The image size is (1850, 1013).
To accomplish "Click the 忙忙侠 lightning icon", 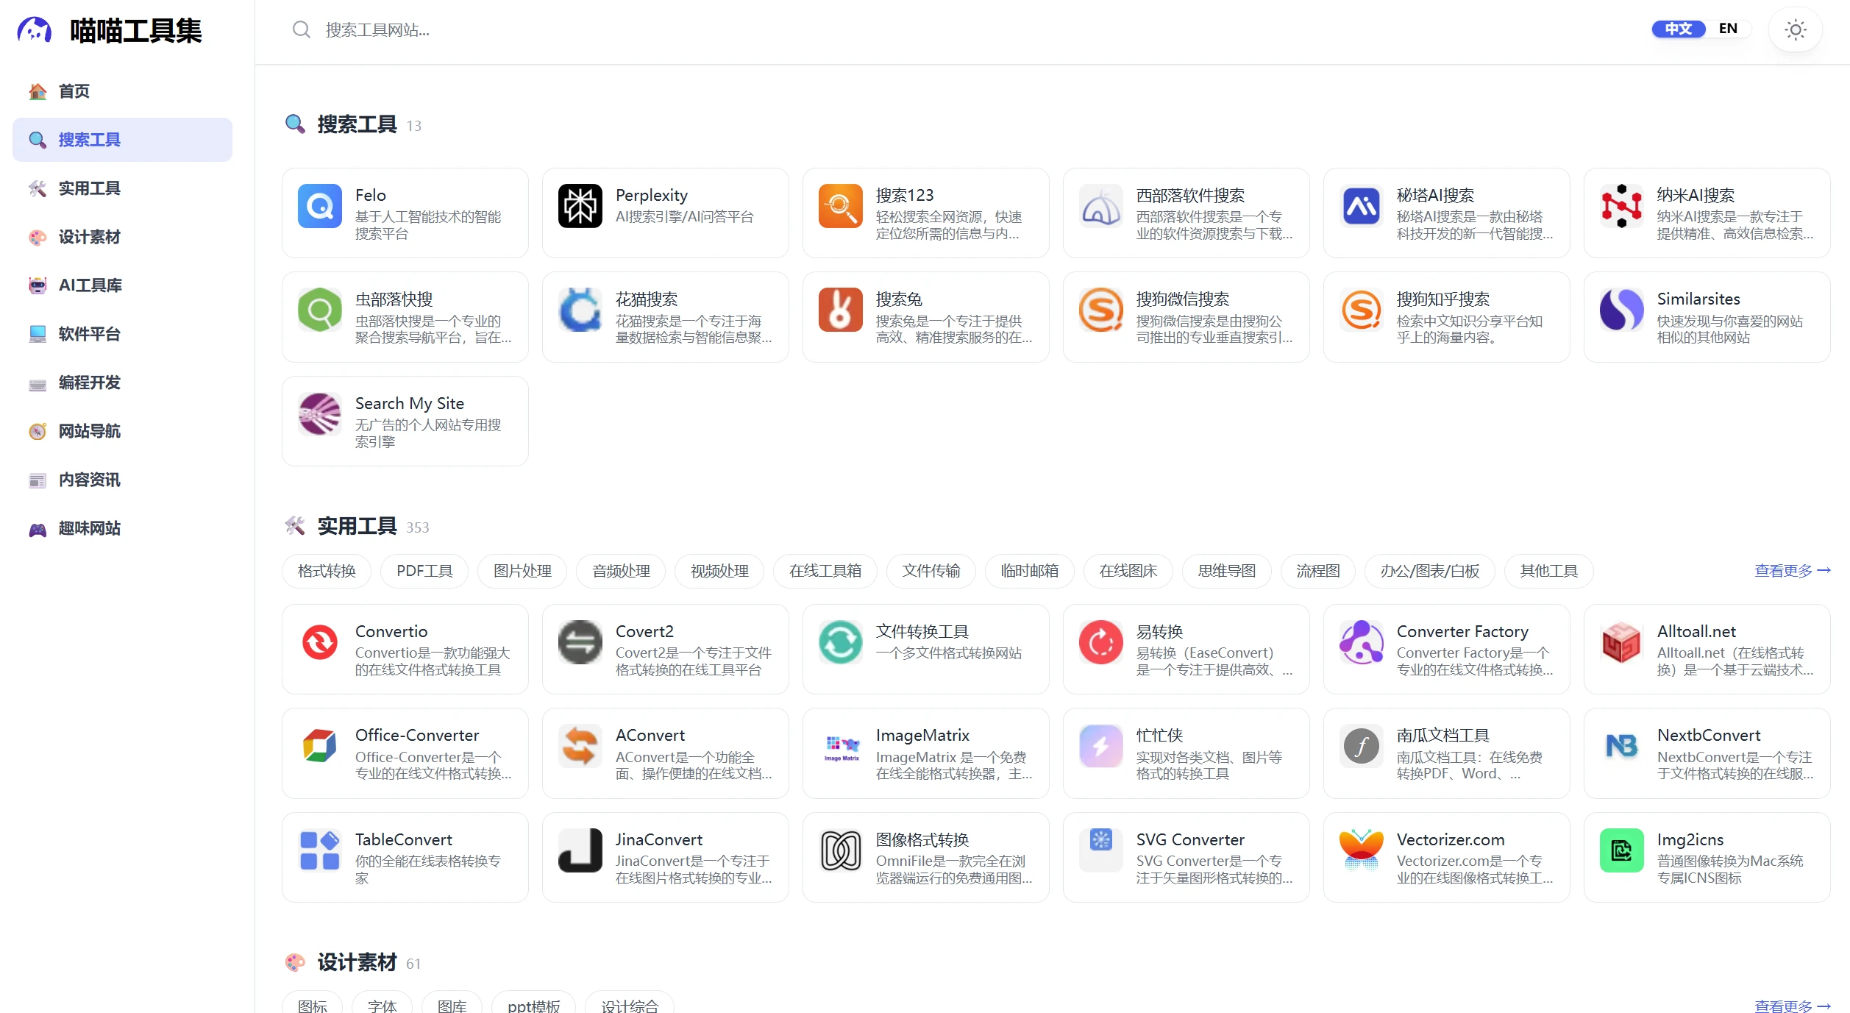I will point(1100,746).
